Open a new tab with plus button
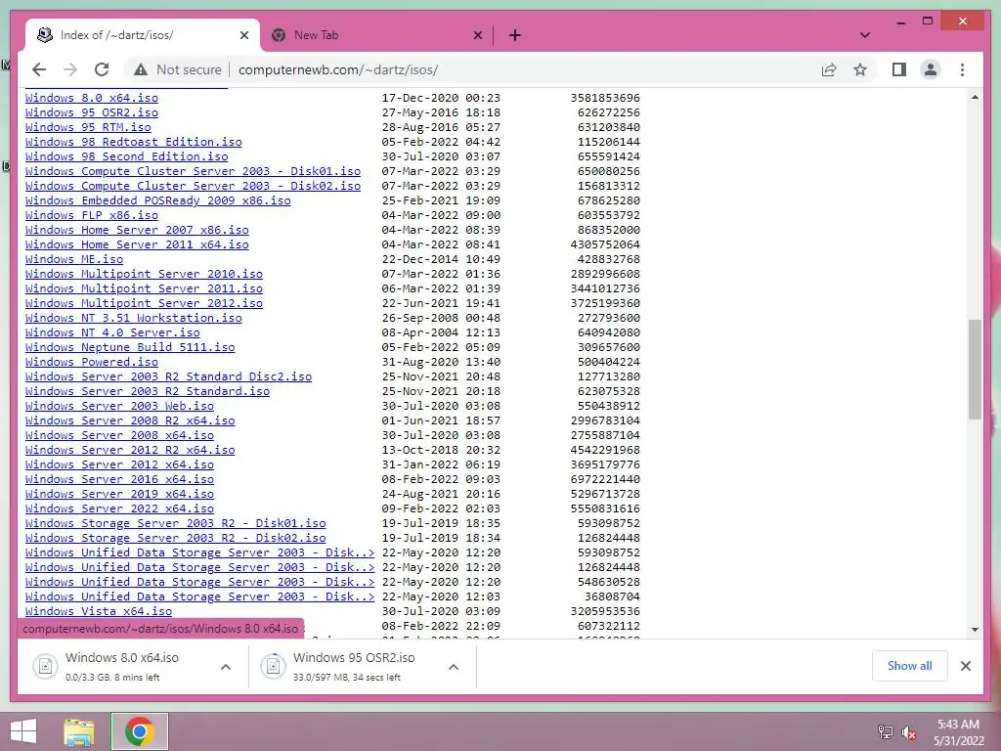1001x751 pixels. coord(514,35)
